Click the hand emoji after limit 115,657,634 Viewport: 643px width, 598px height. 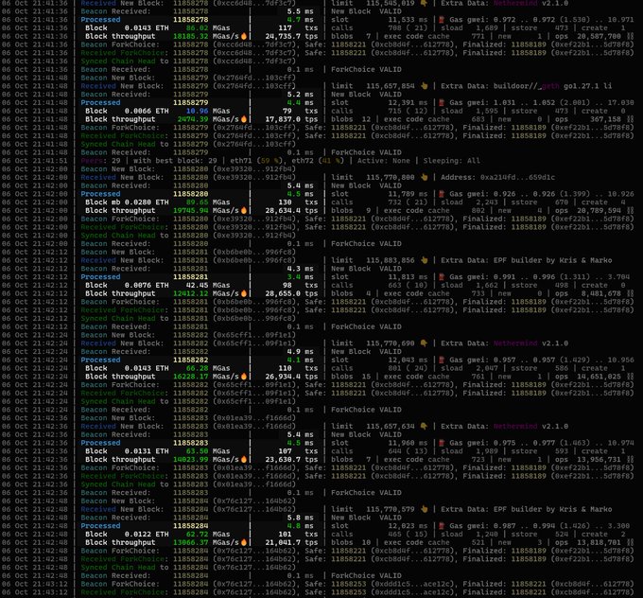pyautogui.click(x=424, y=426)
